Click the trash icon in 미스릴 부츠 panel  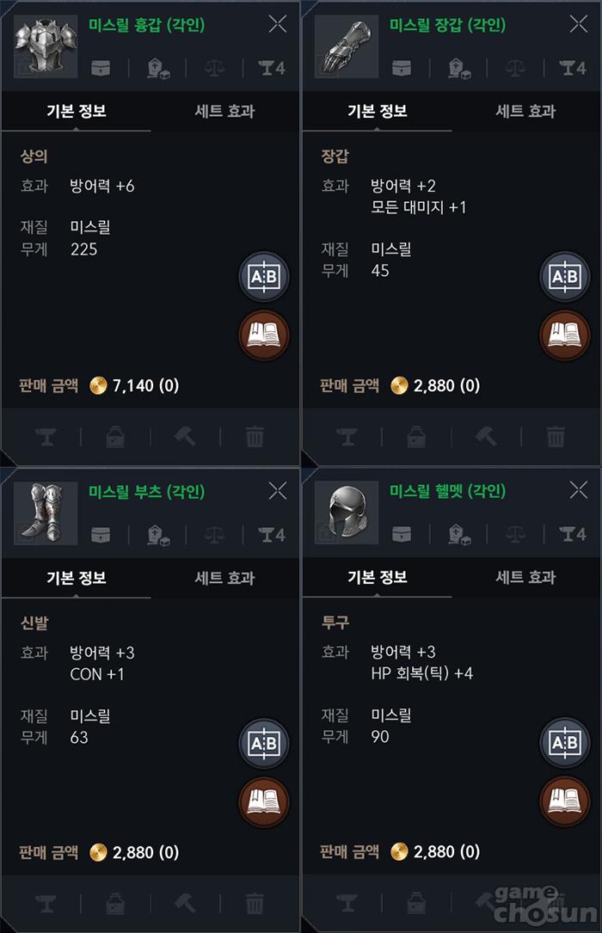point(255,903)
